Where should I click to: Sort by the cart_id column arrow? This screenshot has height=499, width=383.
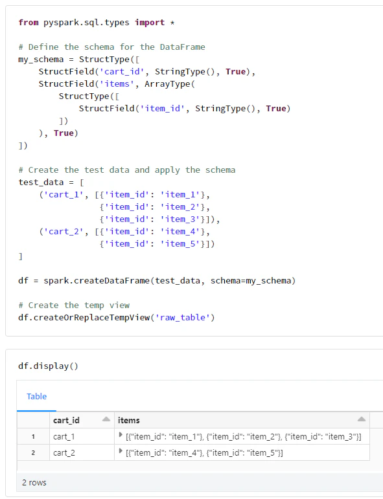(x=106, y=419)
